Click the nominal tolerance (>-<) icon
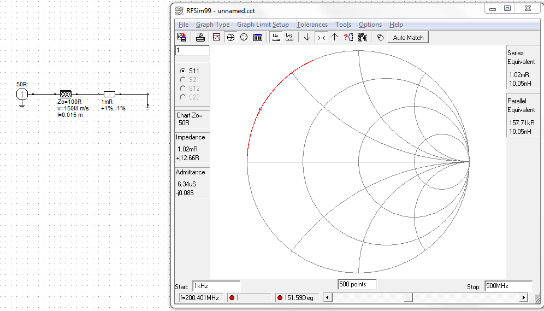This screenshot has width=544, height=311. point(321,37)
